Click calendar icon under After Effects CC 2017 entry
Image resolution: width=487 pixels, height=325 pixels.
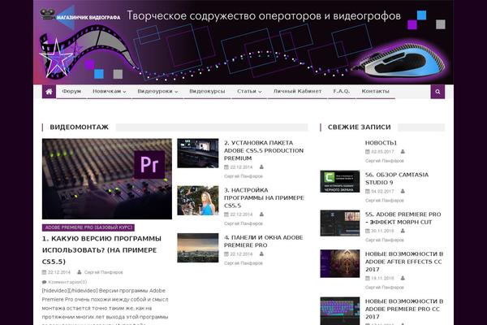(368, 278)
